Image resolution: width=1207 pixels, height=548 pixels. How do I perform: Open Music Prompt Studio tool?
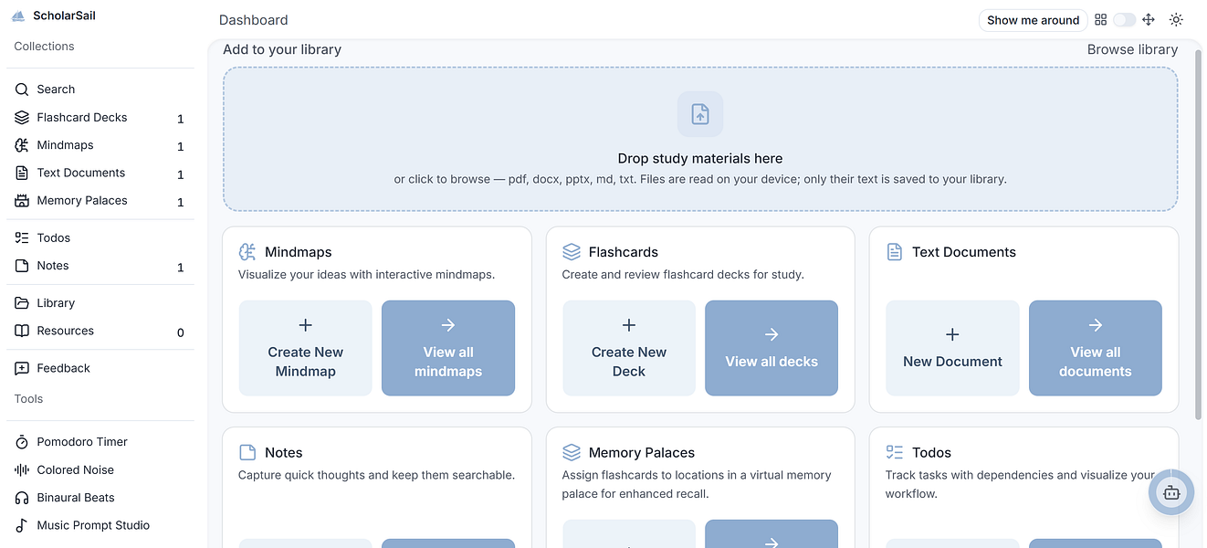[x=100, y=525]
